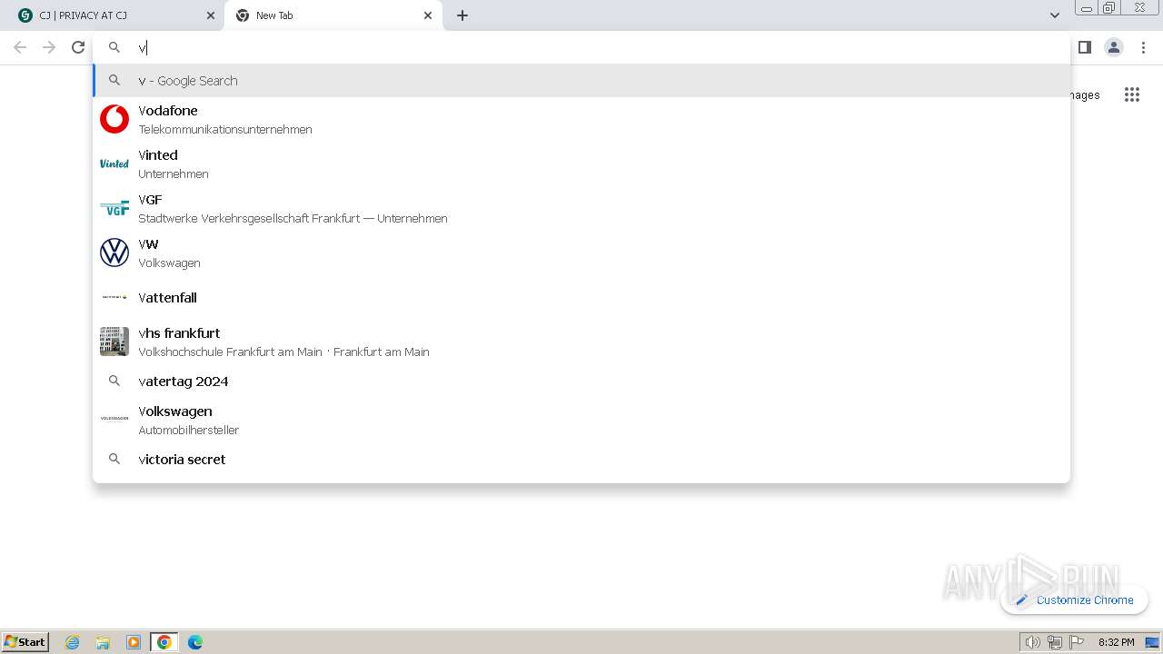1163x654 pixels.
Task: Click the address bar input
Action: coord(581,47)
